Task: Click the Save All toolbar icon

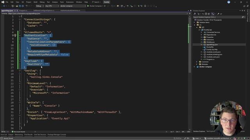Action: pos(23,6)
